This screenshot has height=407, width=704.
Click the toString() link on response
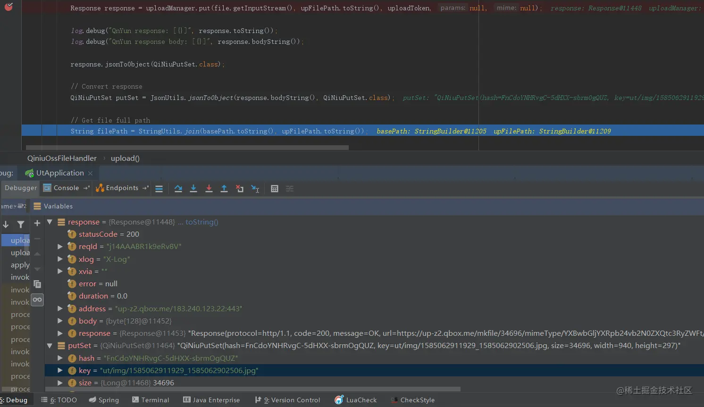(x=201, y=222)
